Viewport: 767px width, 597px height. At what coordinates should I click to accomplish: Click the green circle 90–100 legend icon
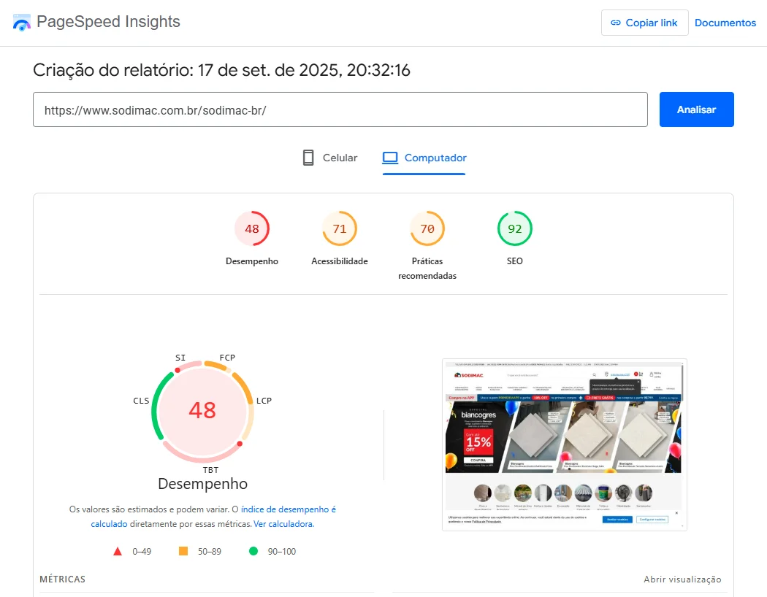click(253, 551)
